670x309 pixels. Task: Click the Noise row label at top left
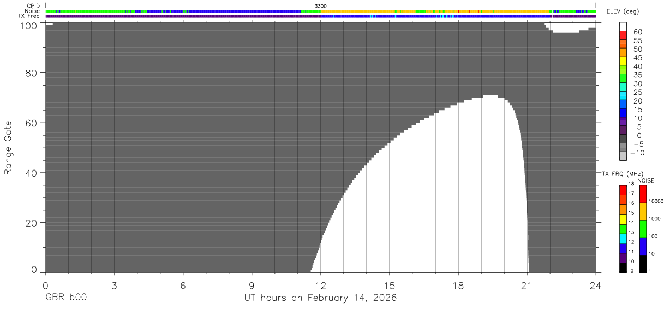(33, 11)
